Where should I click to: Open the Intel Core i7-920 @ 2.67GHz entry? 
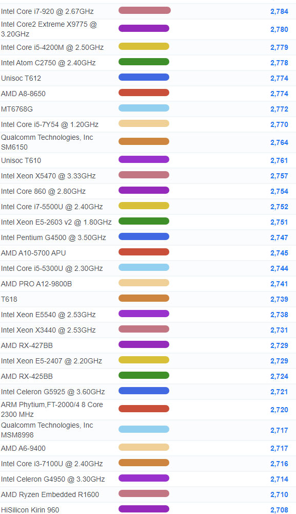(x=47, y=11)
